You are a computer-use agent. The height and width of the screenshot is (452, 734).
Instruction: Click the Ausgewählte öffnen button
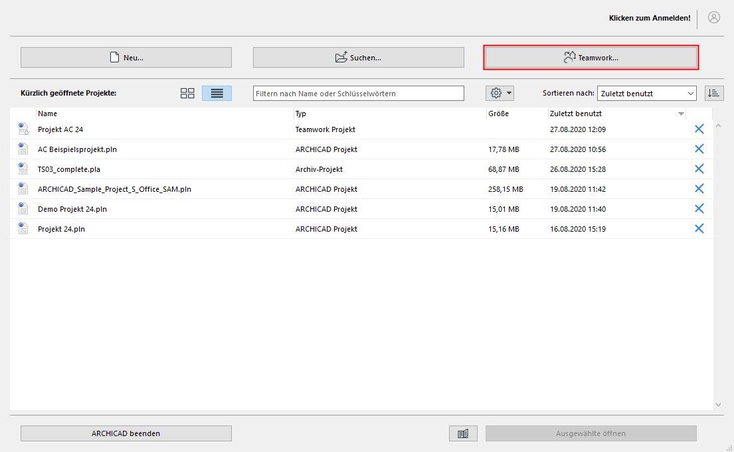coord(591,433)
